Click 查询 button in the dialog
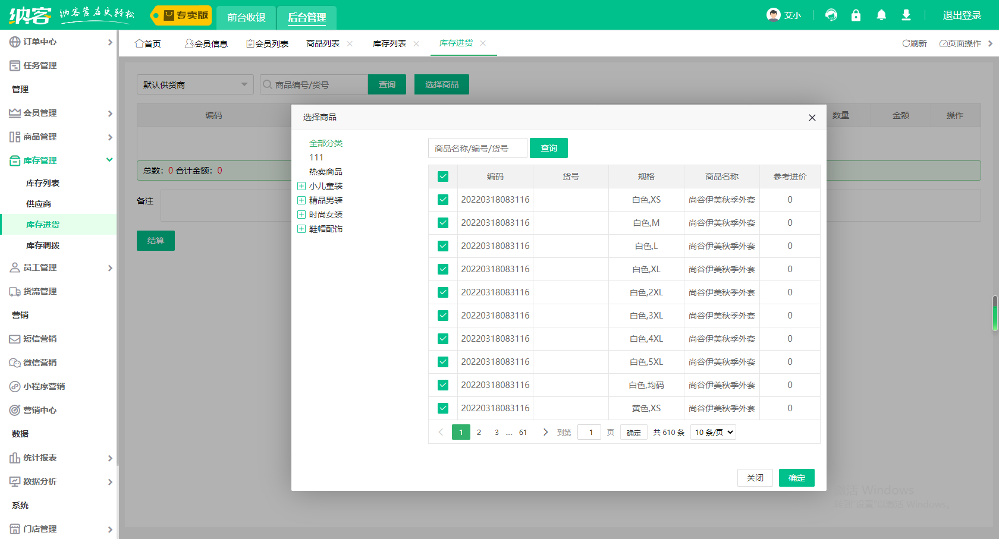Image resolution: width=999 pixels, height=539 pixels. coord(549,148)
